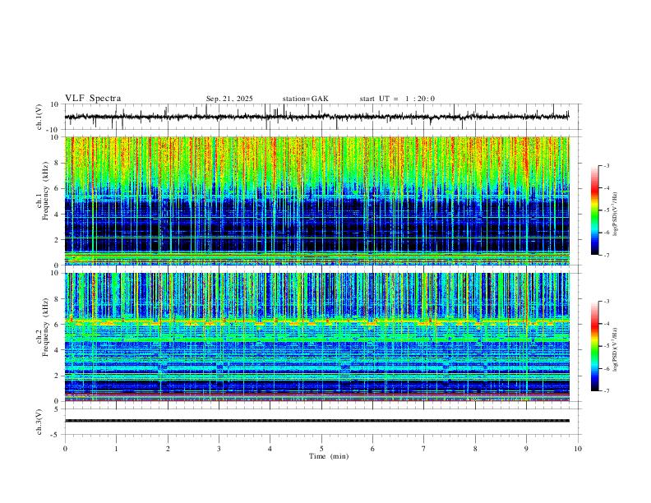Click the ch.2 spectrogram 6 kHz emission band

(x=316, y=321)
